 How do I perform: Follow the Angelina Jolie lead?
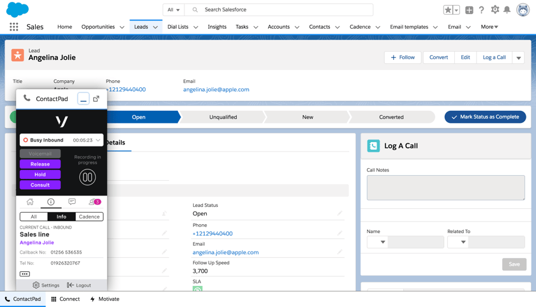pyautogui.click(x=403, y=57)
